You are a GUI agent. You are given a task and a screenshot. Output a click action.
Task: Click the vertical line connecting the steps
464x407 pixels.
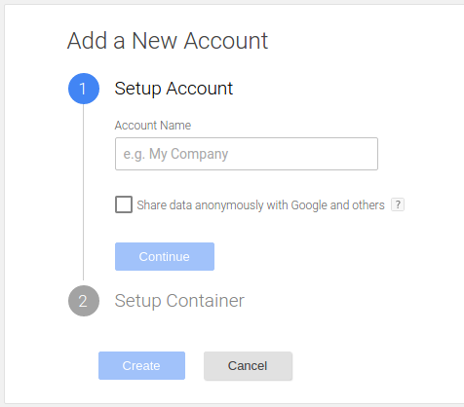(x=83, y=192)
